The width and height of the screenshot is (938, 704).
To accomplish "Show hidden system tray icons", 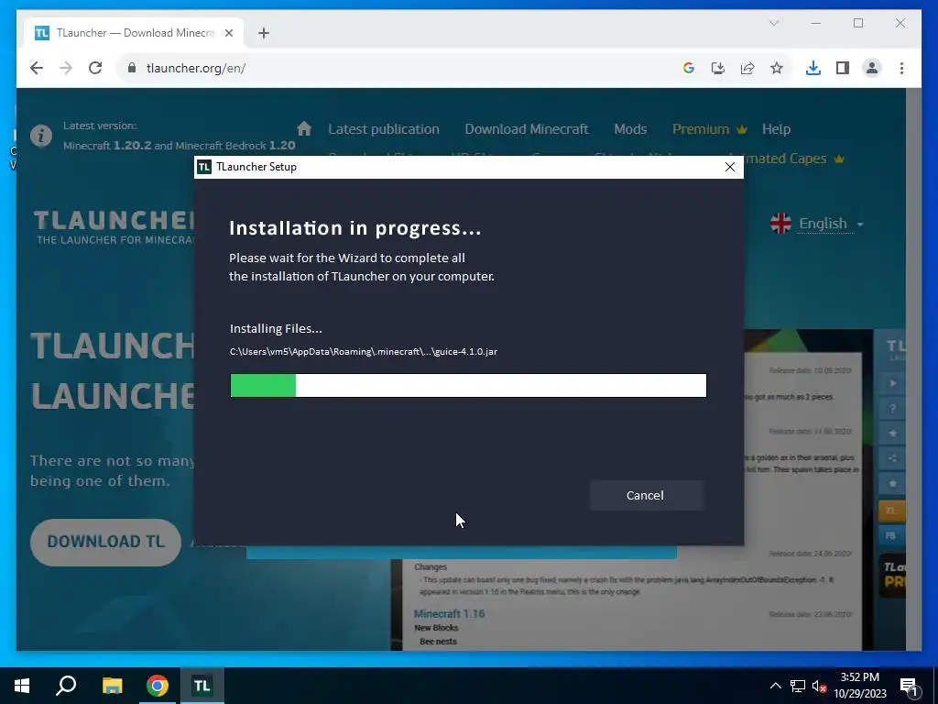I will click(775, 686).
